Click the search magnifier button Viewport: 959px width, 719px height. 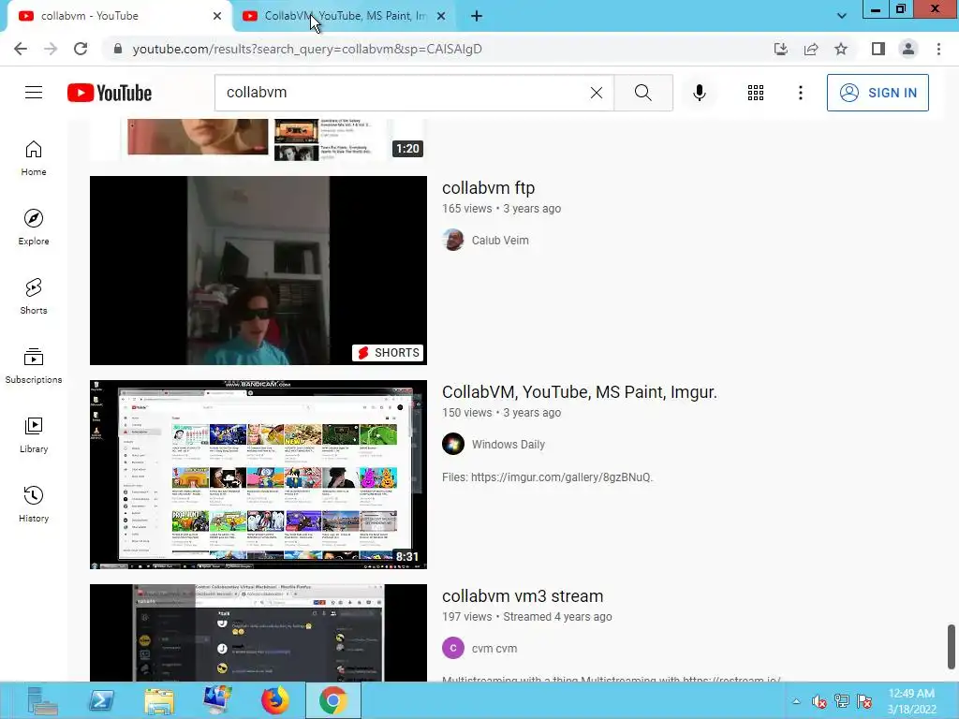(642, 93)
